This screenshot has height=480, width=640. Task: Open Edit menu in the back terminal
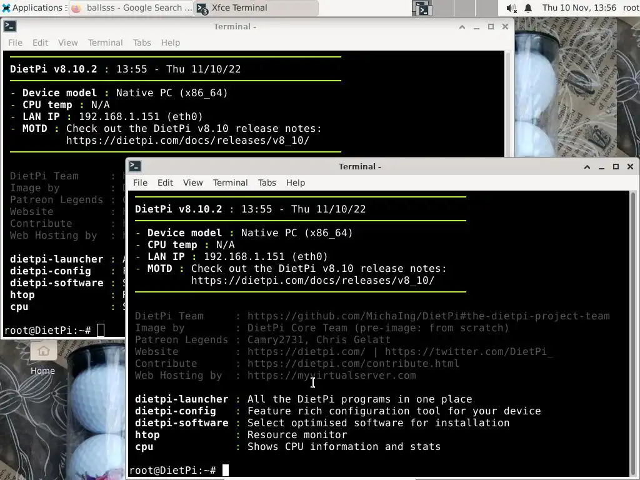(x=41, y=42)
